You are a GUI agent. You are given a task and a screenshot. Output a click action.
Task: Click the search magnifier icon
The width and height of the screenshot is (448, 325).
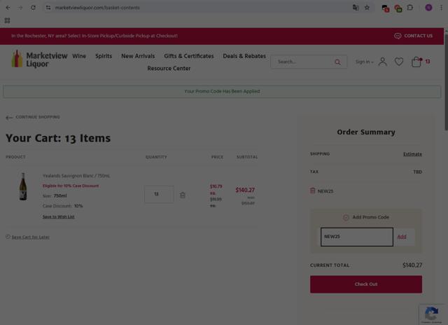click(337, 62)
